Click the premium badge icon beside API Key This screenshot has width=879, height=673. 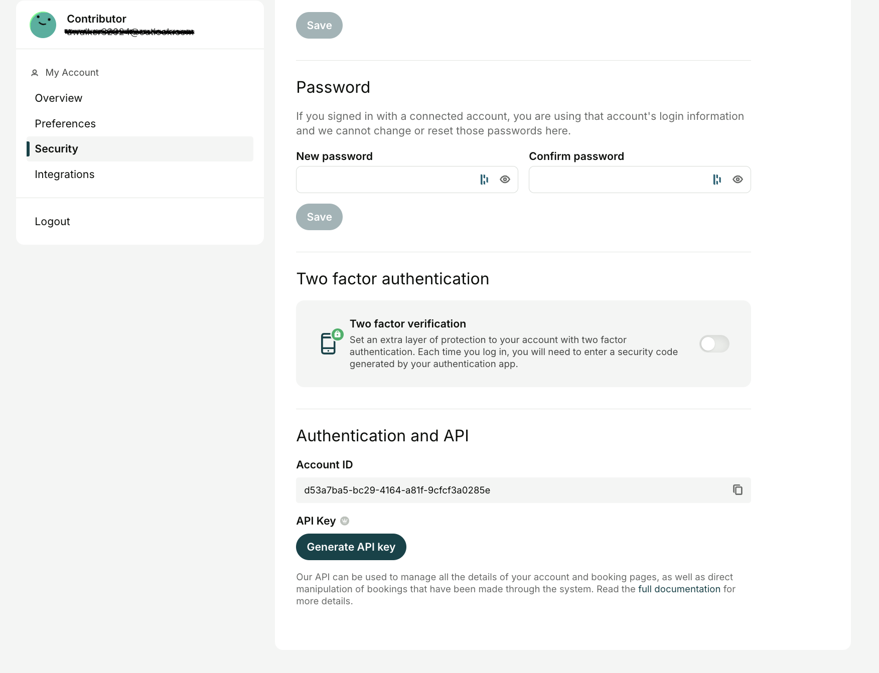[345, 521]
